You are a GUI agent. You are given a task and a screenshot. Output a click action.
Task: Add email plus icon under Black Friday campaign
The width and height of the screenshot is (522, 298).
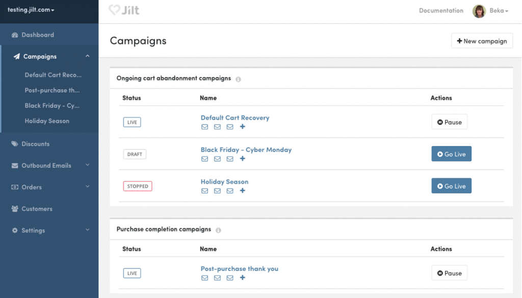(x=242, y=158)
